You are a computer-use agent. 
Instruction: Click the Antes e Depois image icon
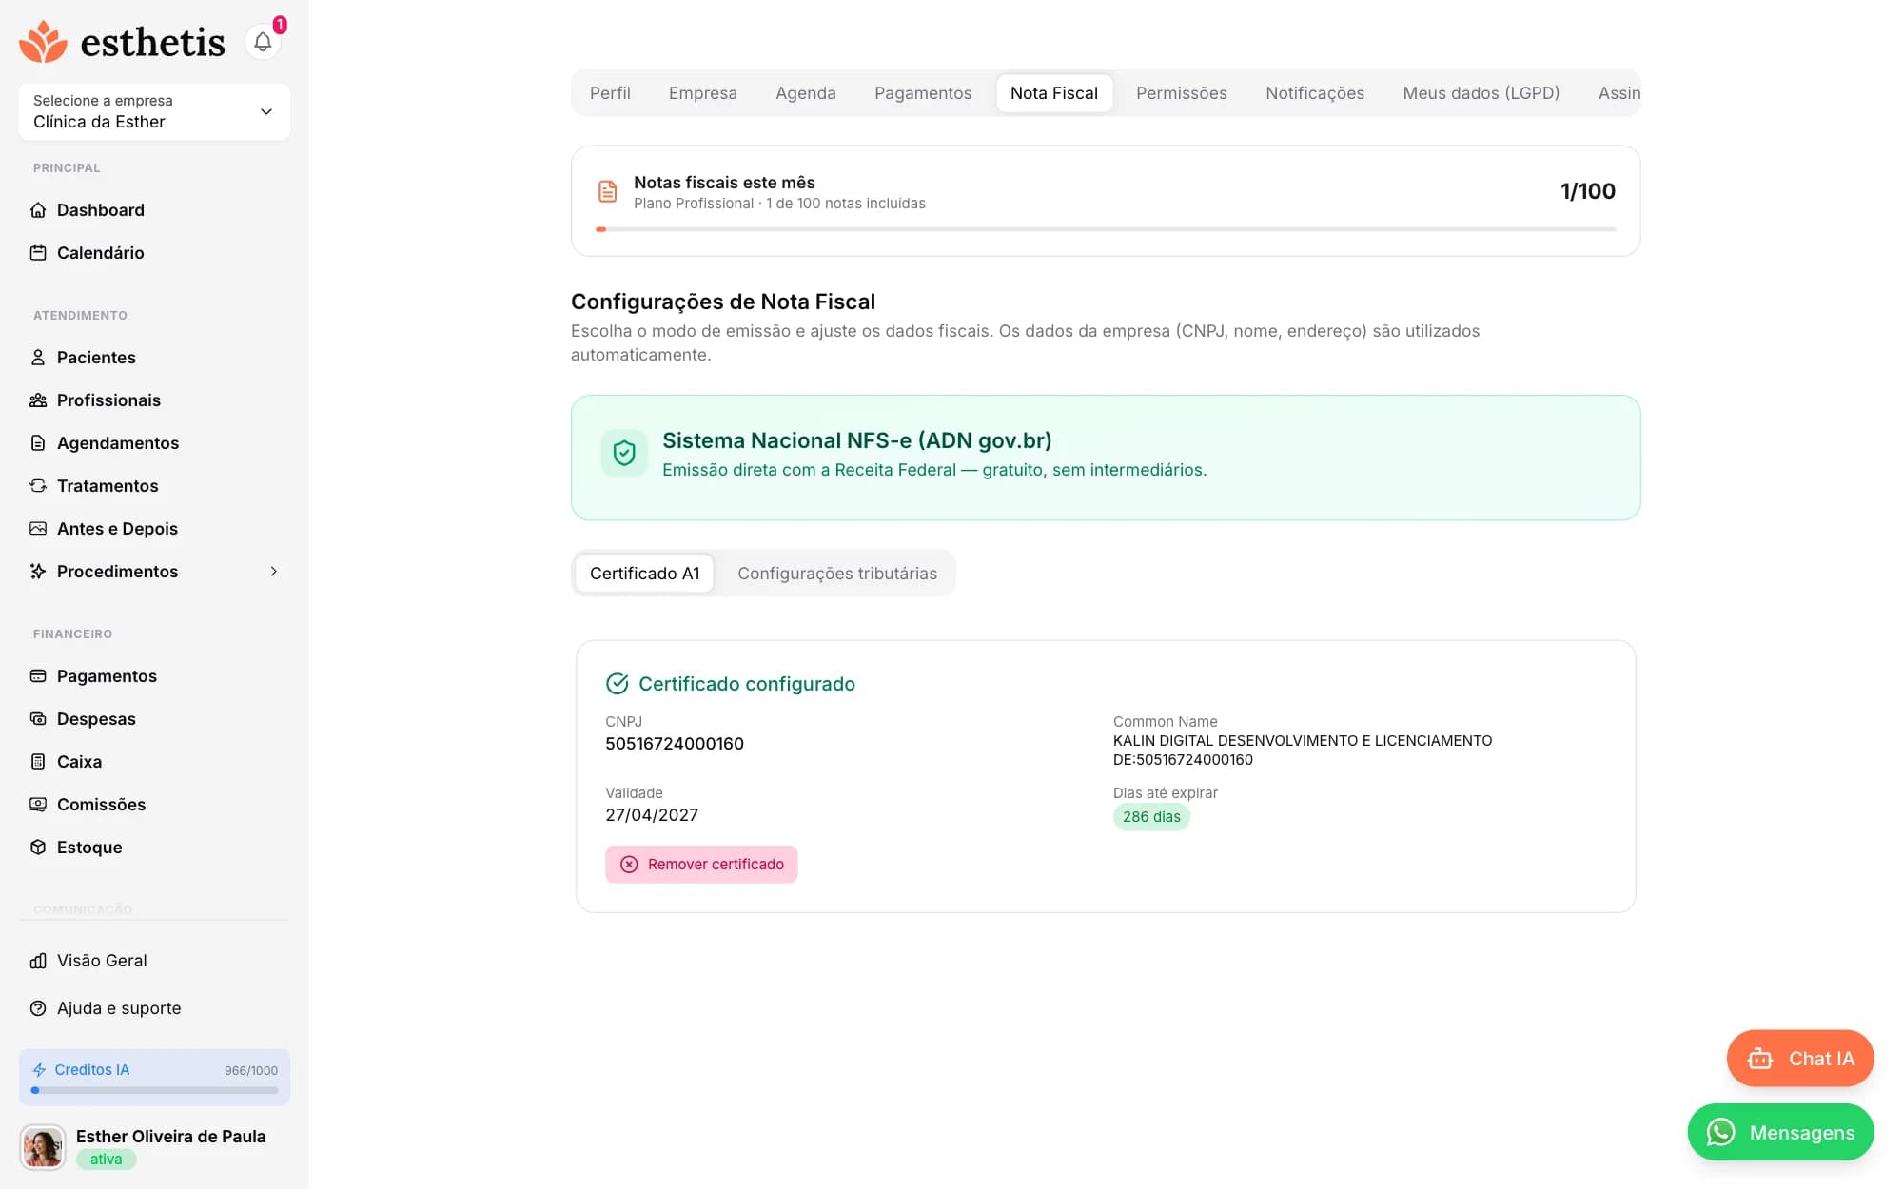click(x=38, y=529)
